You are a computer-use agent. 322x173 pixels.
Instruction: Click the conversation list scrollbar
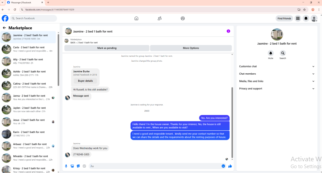[58, 59]
